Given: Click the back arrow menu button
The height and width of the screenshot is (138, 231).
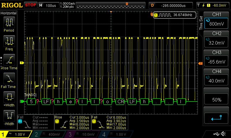Looking at the screenshot, I should coord(216,118).
